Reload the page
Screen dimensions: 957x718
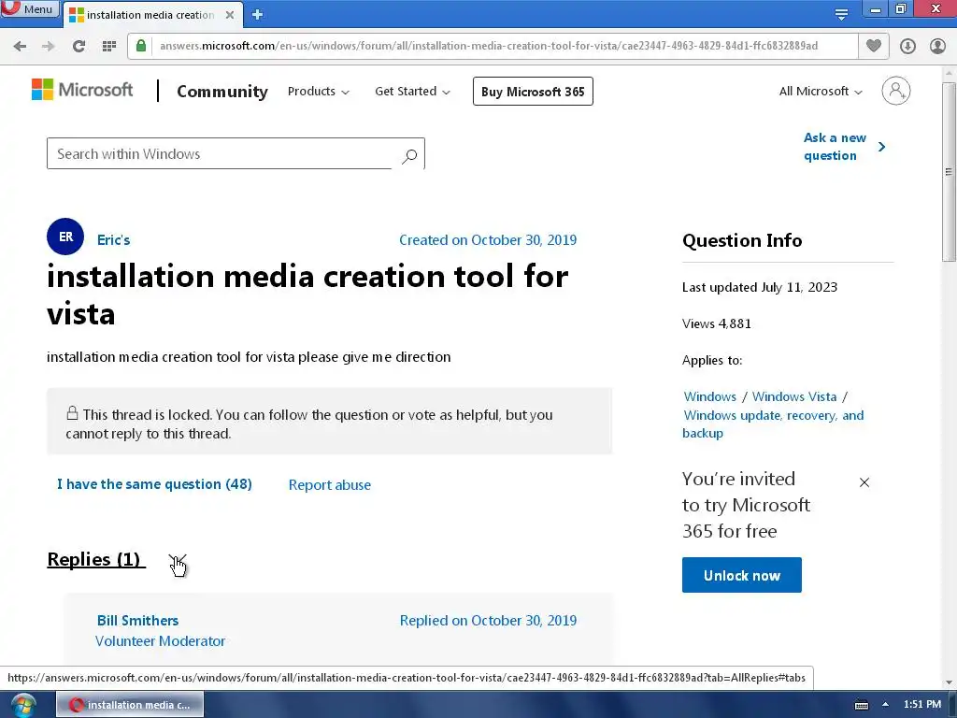(79, 46)
